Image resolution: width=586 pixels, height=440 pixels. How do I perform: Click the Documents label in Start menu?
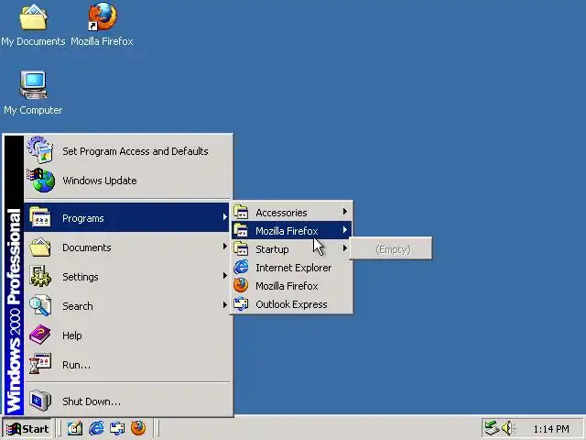(x=87, y=247)
